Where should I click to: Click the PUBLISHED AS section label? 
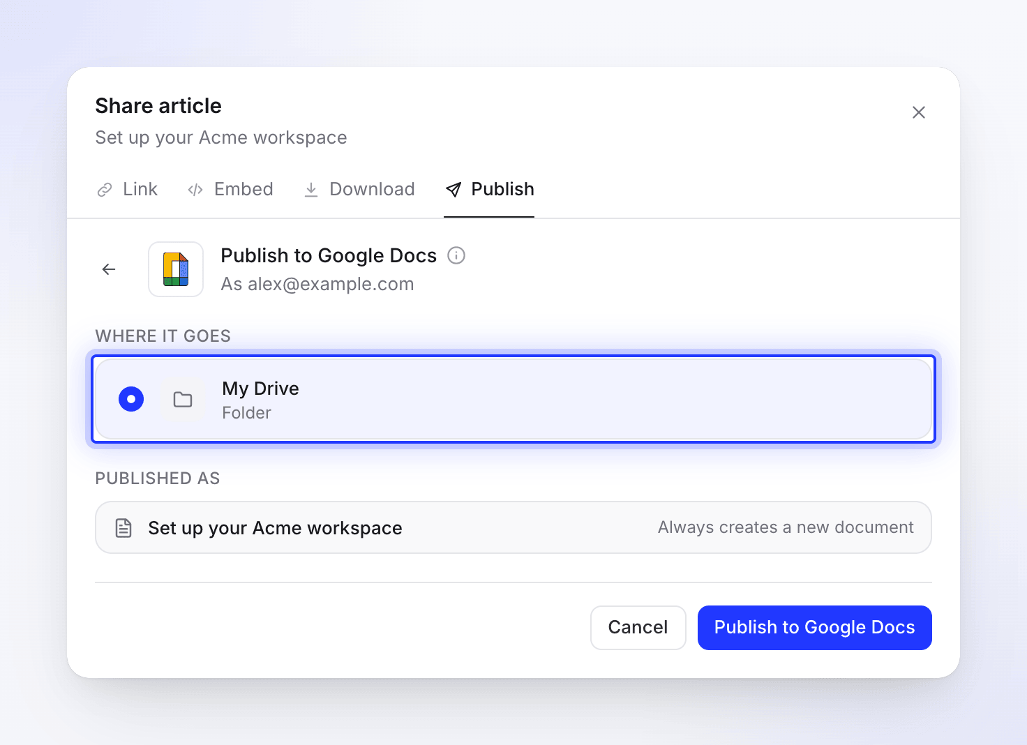pyautogui.click(x=158, y=479)
